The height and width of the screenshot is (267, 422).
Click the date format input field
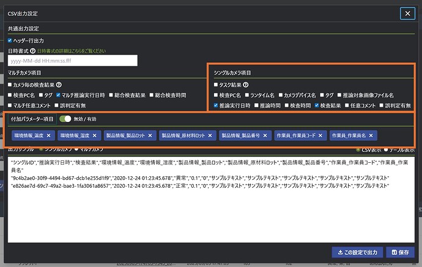(73, 60)
